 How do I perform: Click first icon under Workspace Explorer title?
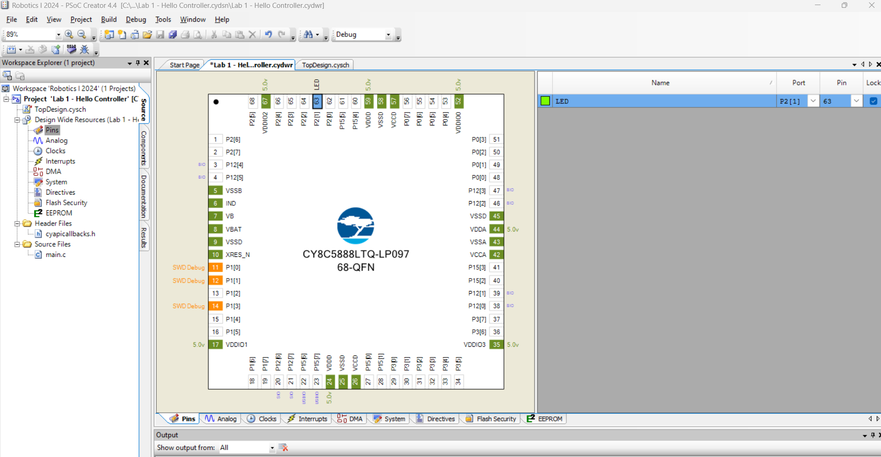(x=7, y=76)
